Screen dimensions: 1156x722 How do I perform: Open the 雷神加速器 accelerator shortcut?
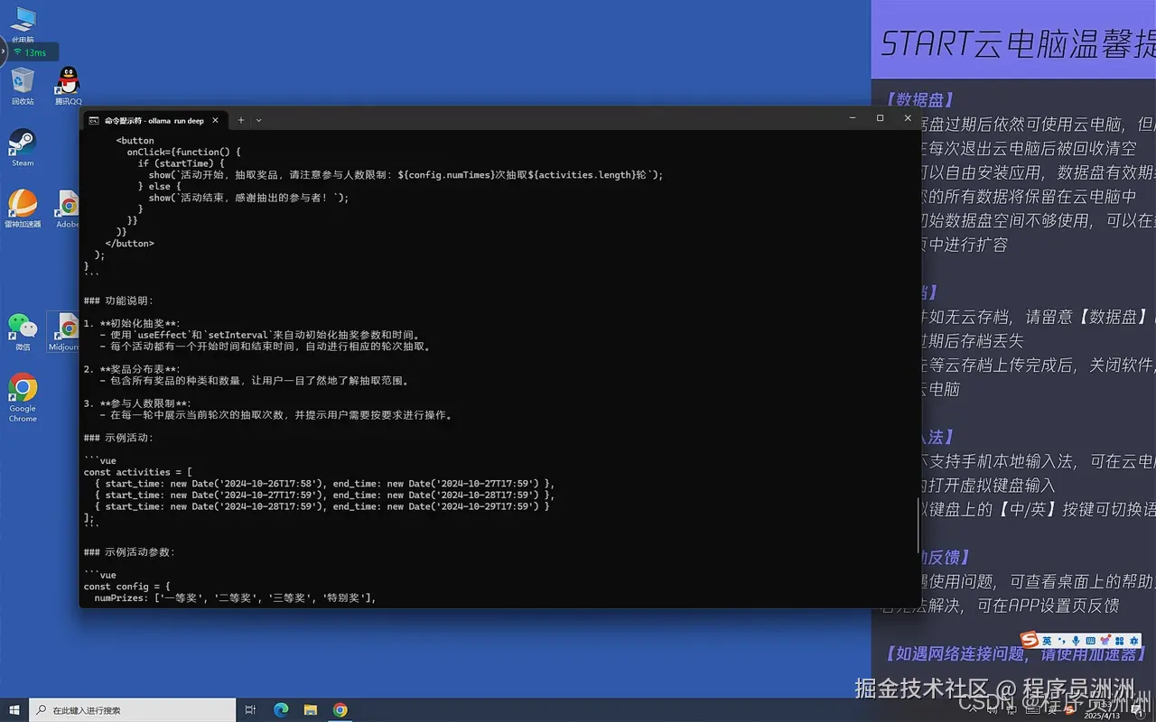(x=23, y=208)
